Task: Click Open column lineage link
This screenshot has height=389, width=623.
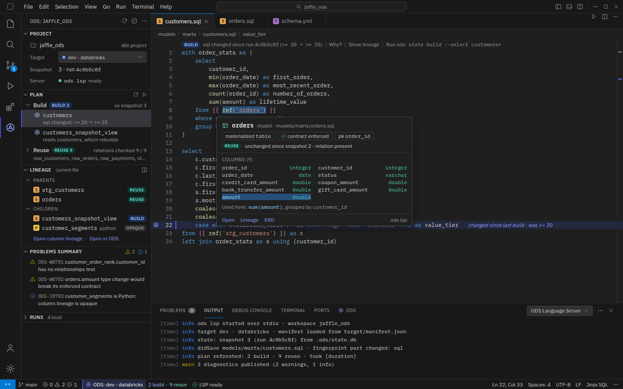Action: [x=58, y=239]
